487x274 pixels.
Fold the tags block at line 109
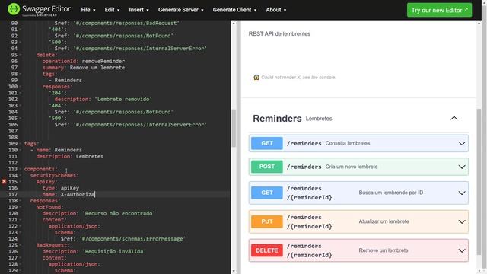(x=21, y=144)
